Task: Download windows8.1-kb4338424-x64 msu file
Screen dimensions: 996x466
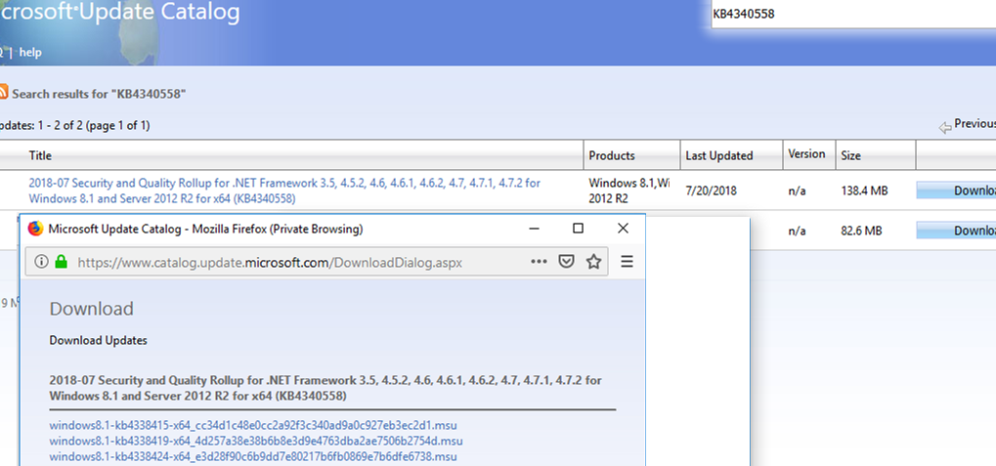Action: 253,456
